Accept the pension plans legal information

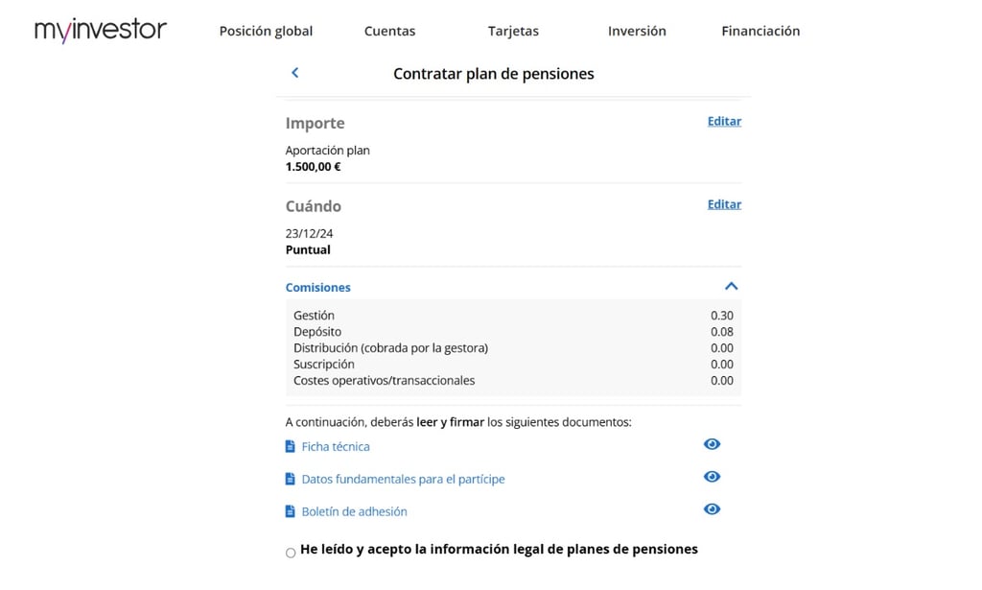[291, 553]
